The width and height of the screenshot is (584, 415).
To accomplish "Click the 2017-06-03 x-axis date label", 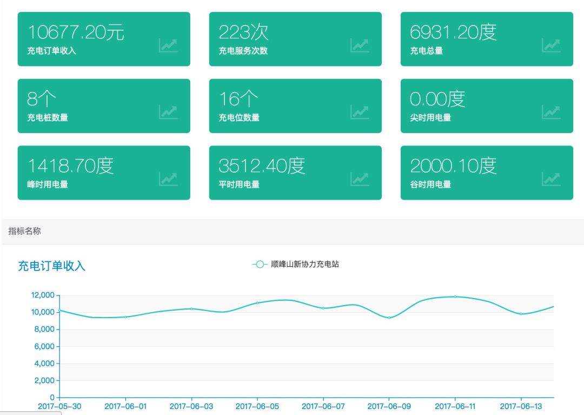I will pyautogui.click(x=191, y=406).
